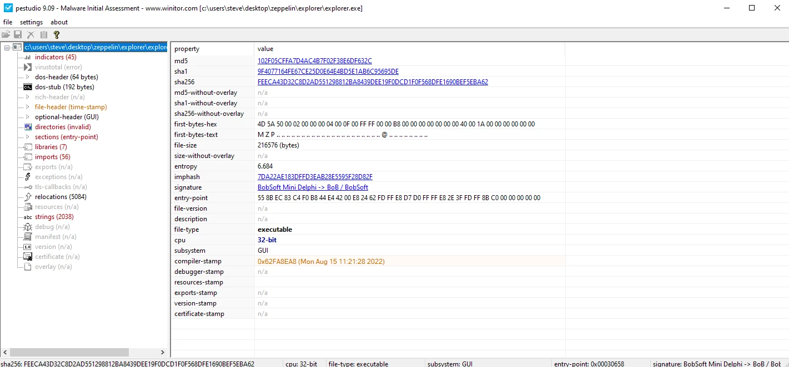Screen dimensions: 789x367
Task: Select relocations (5084) tree item
Action: (x=61, y=197)
